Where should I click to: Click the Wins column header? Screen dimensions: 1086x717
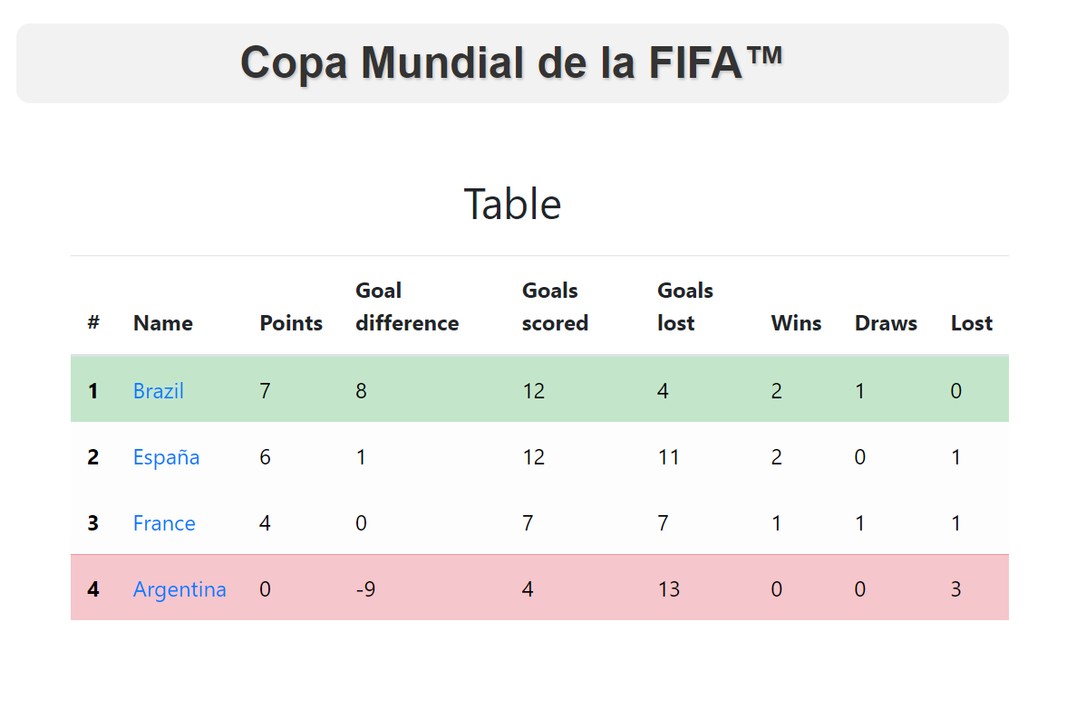click(x=796, y=323)
